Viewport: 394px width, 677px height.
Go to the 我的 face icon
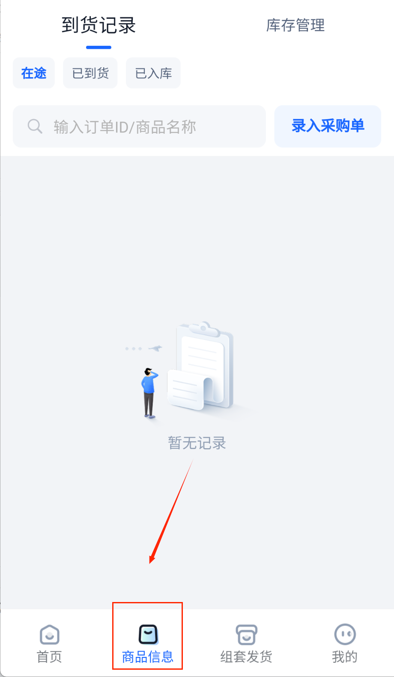pos(345,634)
